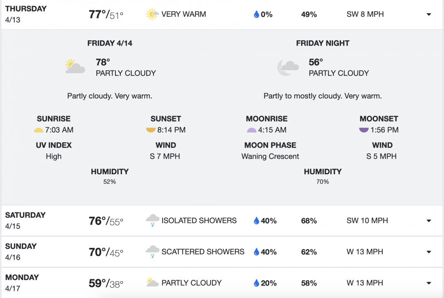444x298 pixels.
Task: Click the Thursday very warm sun icon
Action: click(x=152, y=15)
